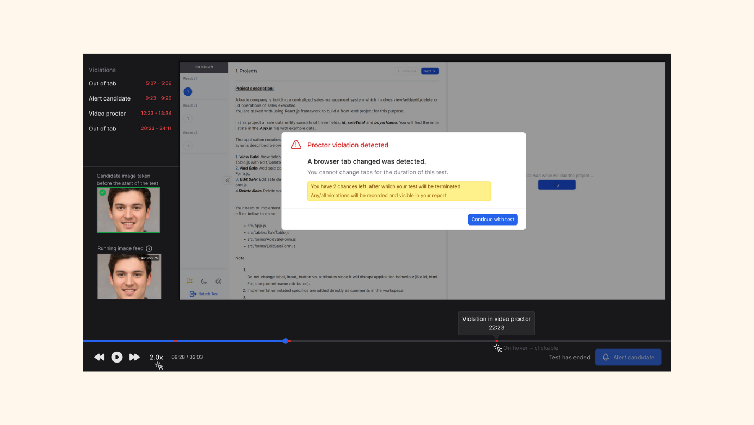Viewport: 754px width, 425px height.
Task: Jump to Video proctor violation 12:23 - 13:34
Action: [129, 114]
